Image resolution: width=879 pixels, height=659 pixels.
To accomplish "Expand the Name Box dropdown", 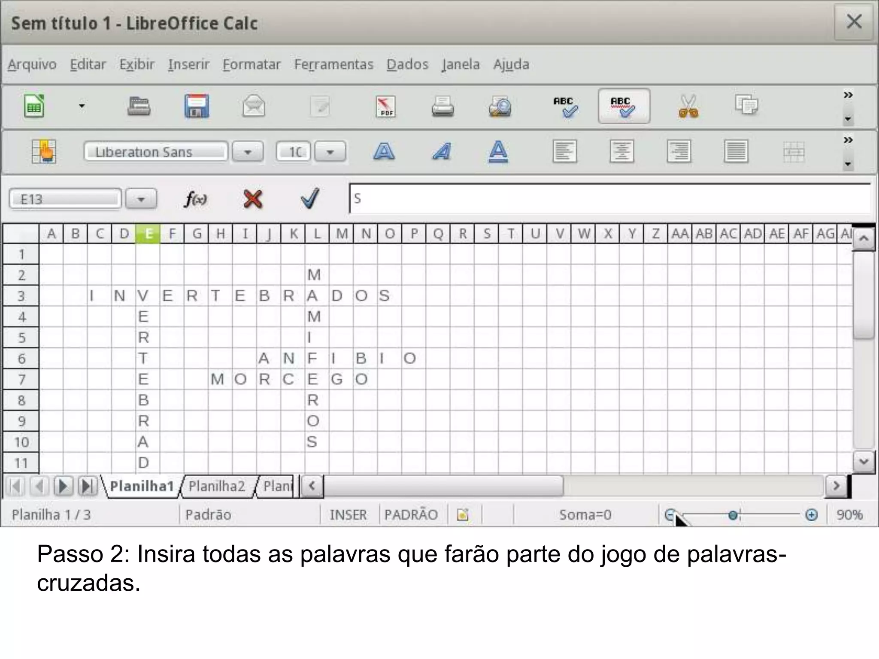I will pos(141,200).
